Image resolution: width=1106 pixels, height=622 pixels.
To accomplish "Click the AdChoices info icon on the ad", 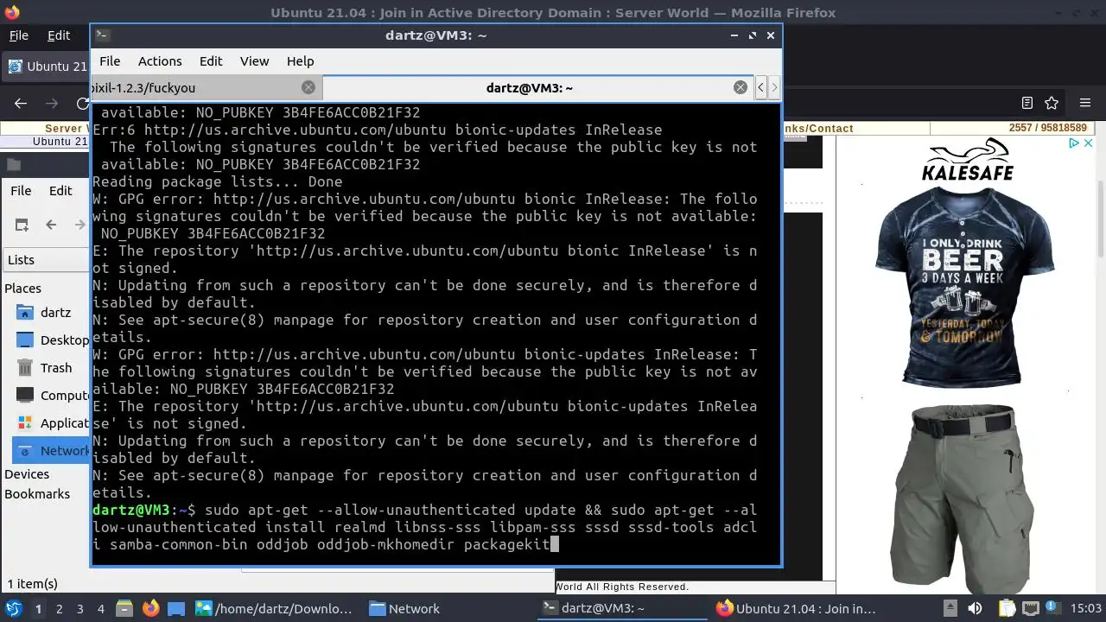I will (1075, 143).
